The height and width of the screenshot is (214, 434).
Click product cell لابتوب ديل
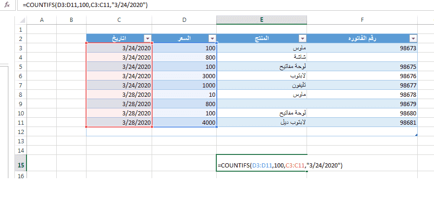pyautogui.click(x=261, y=122)
